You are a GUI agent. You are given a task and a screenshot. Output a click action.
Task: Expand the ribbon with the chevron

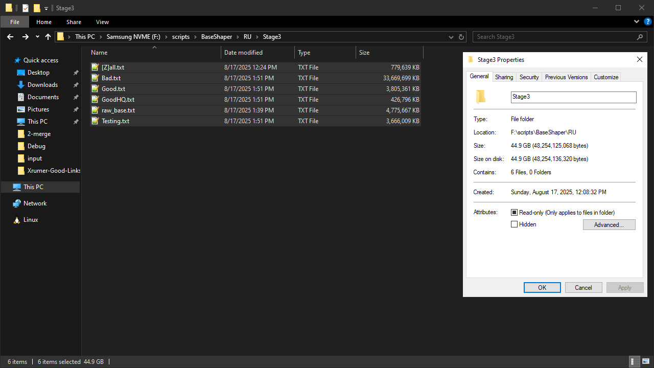[x=637, y=22]
